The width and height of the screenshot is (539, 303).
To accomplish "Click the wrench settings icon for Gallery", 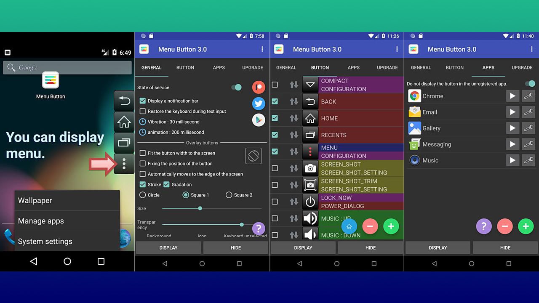I will click(528, 128).
